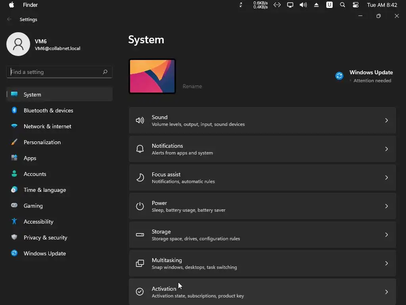Click the gamepad icon beside Gaming

coord(14,205)
